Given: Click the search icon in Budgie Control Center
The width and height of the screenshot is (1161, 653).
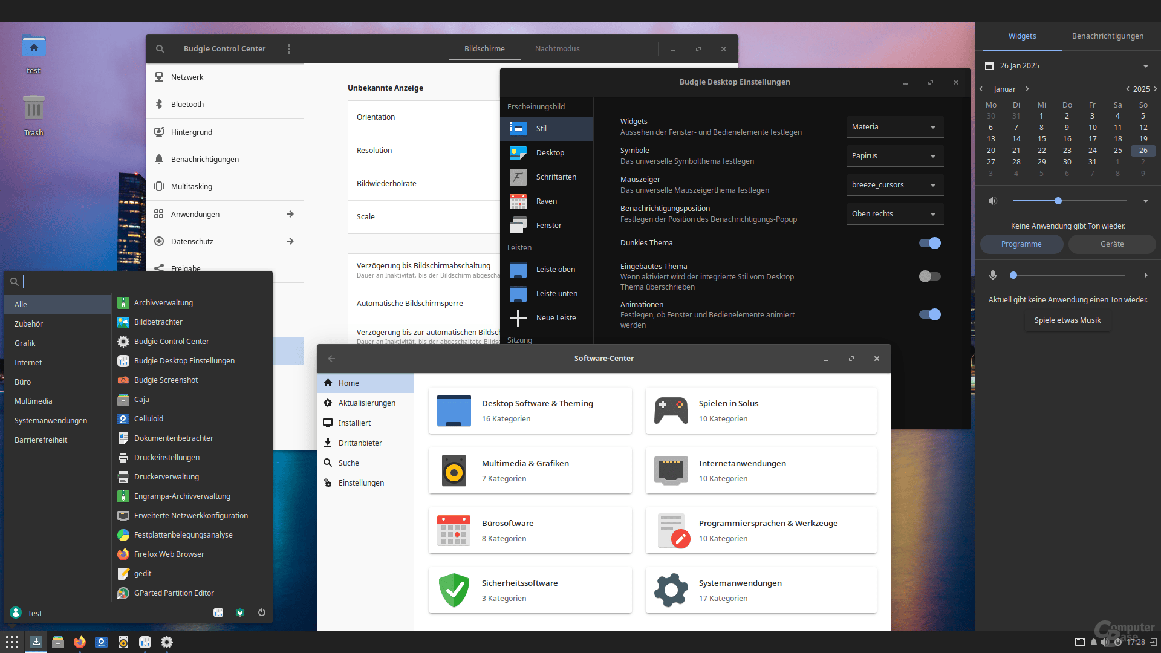Looking at the screenshot, I should click(x=160, y=49).
